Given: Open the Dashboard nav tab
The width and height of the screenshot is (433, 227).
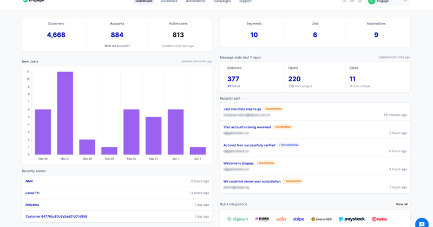Looking at the screenshot, I should coord(144,2).
